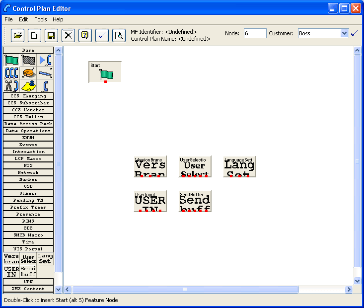Select the Start node on the canvas
The image size is (364, 308).
point(105,72)
